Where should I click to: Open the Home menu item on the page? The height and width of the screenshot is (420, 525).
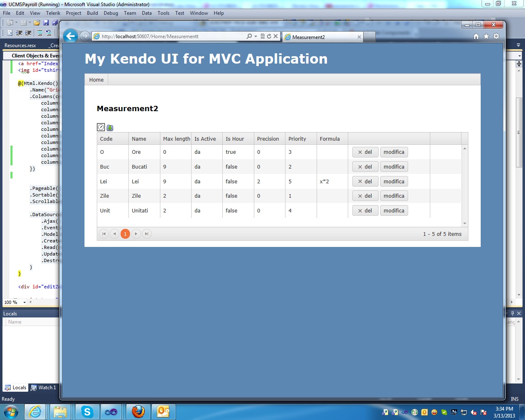click(96, 80)
